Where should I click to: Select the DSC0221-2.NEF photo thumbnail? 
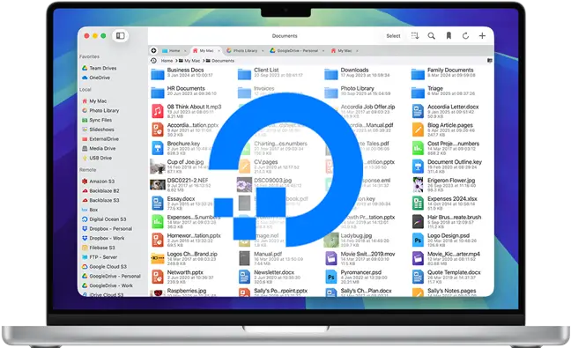(158, 184)
